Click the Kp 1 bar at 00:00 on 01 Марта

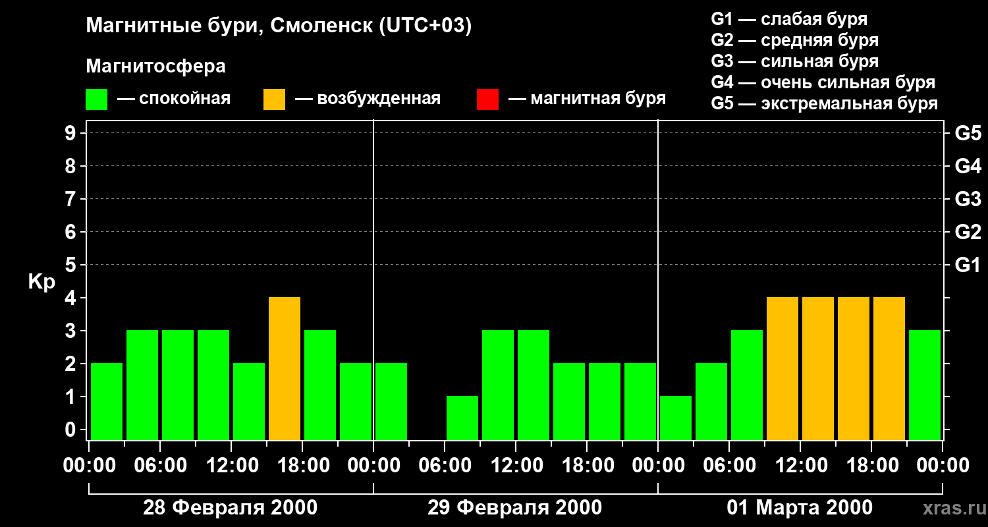676,418
